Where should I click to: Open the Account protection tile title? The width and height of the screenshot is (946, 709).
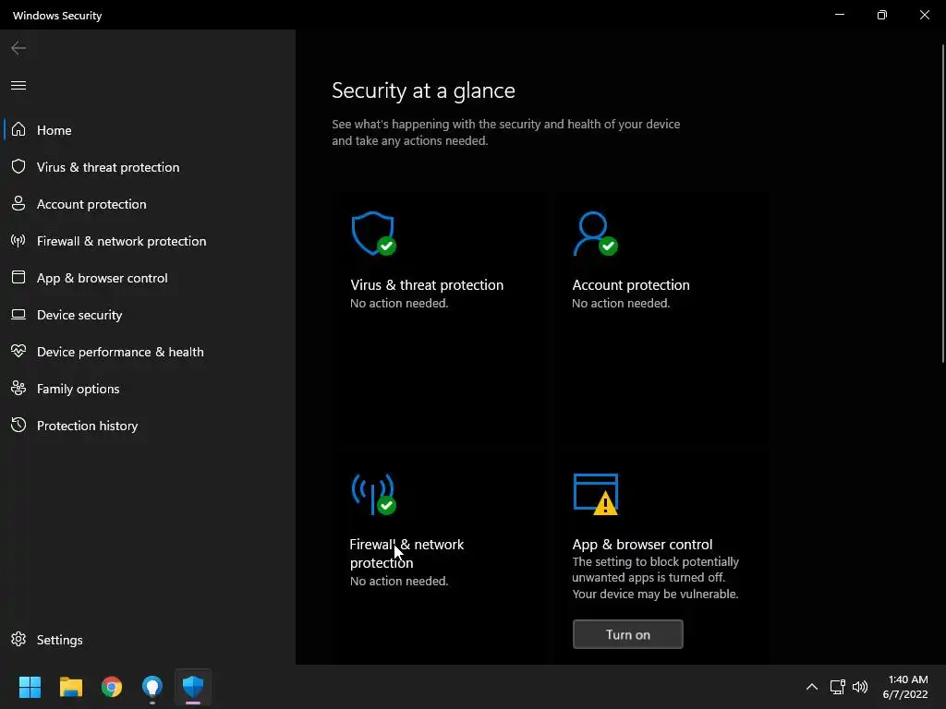pyautogui.click(x=630, y=284)
